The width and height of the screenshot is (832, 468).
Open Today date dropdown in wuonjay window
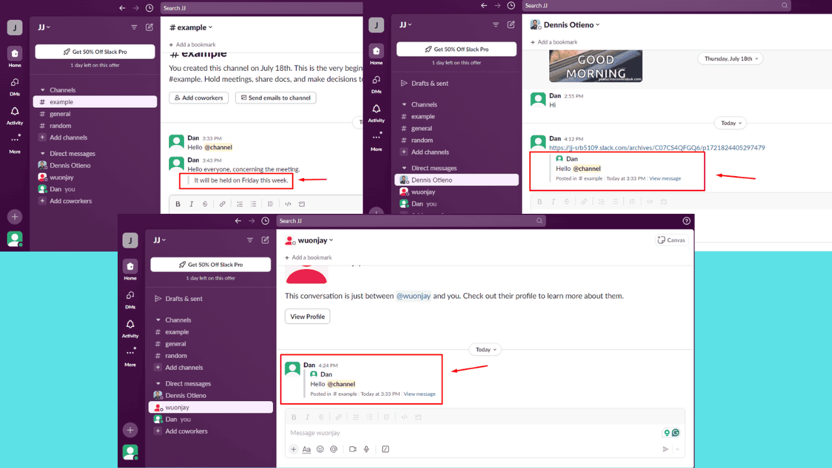[486, 350]
